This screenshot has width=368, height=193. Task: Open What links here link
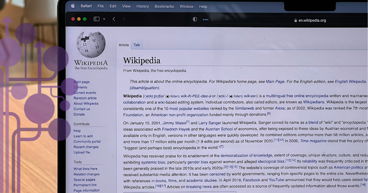(x=86, y=169)
